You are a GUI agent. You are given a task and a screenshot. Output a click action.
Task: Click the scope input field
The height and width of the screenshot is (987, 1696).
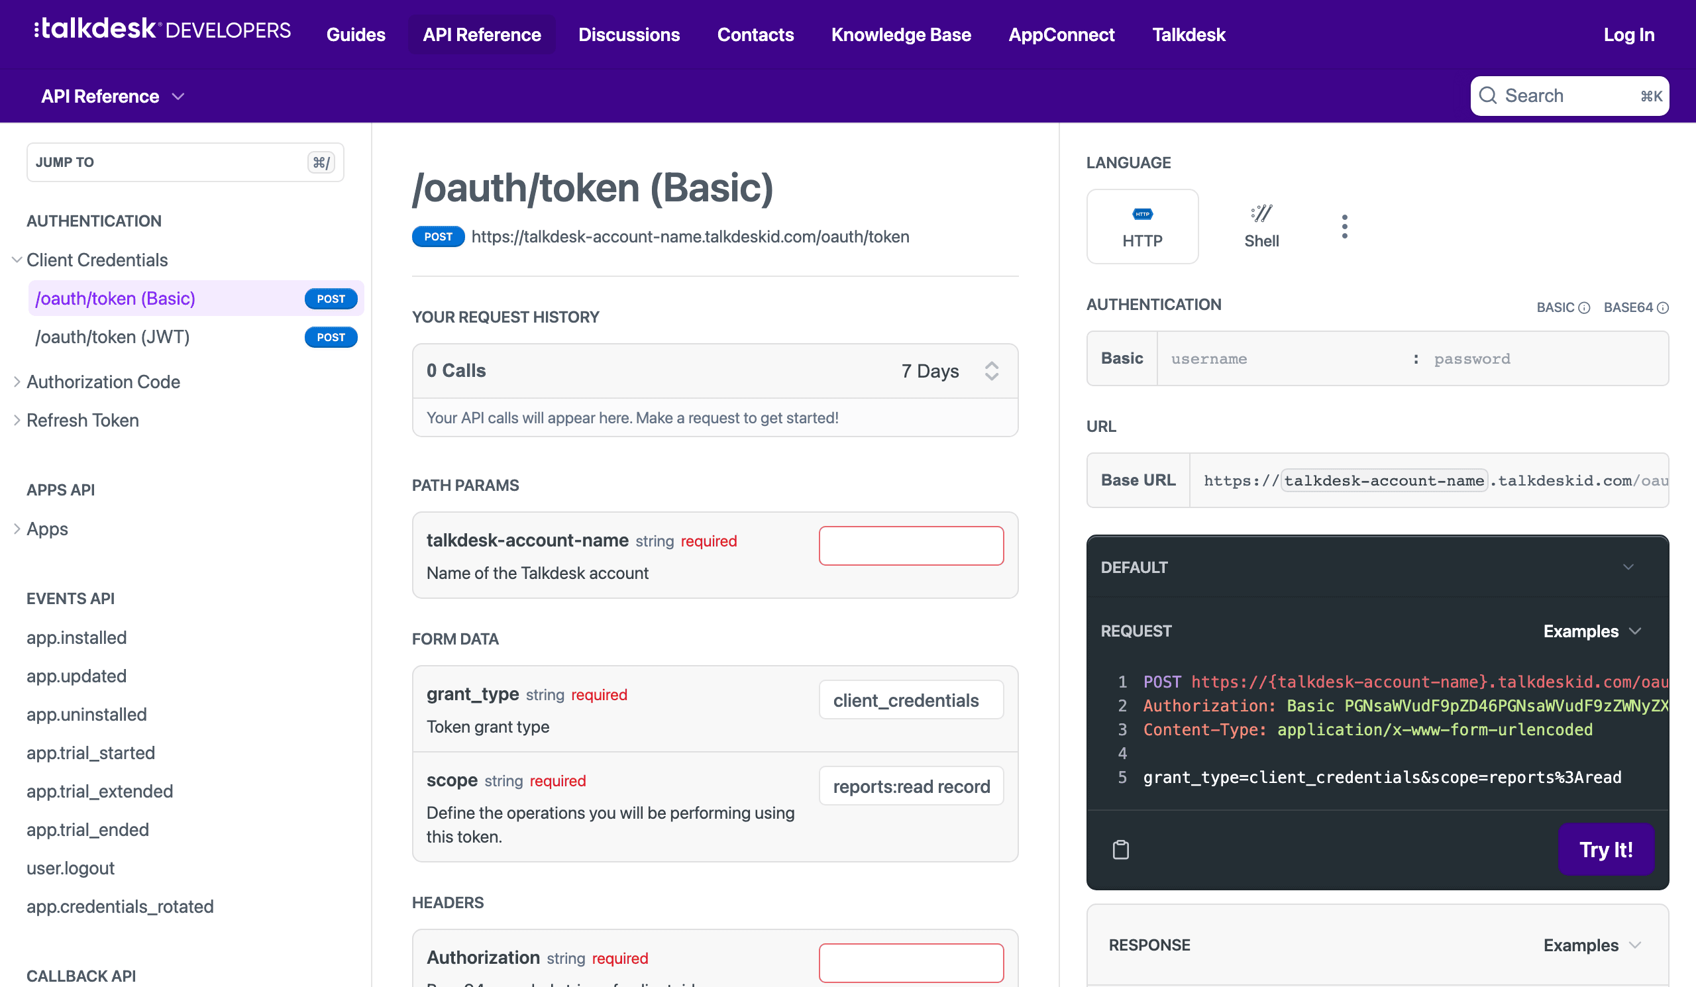point(910,786)
